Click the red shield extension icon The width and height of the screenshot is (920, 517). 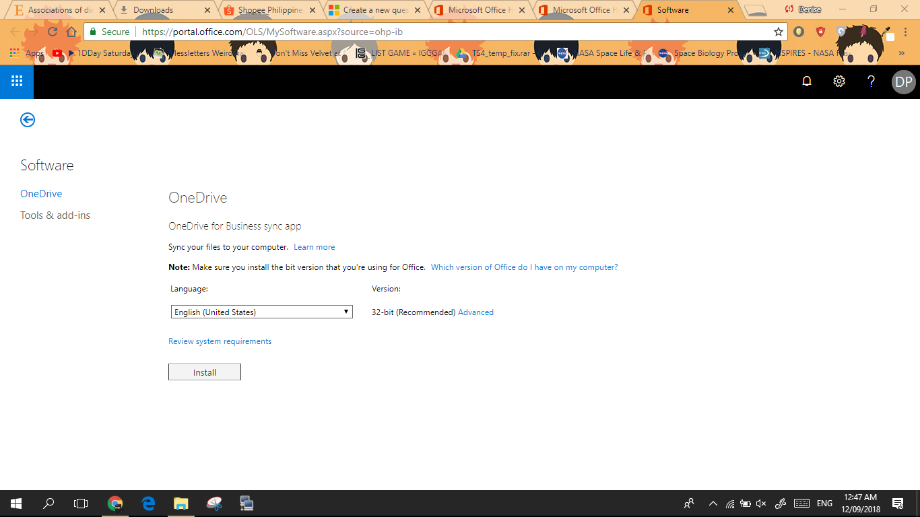tap(820, 32)
